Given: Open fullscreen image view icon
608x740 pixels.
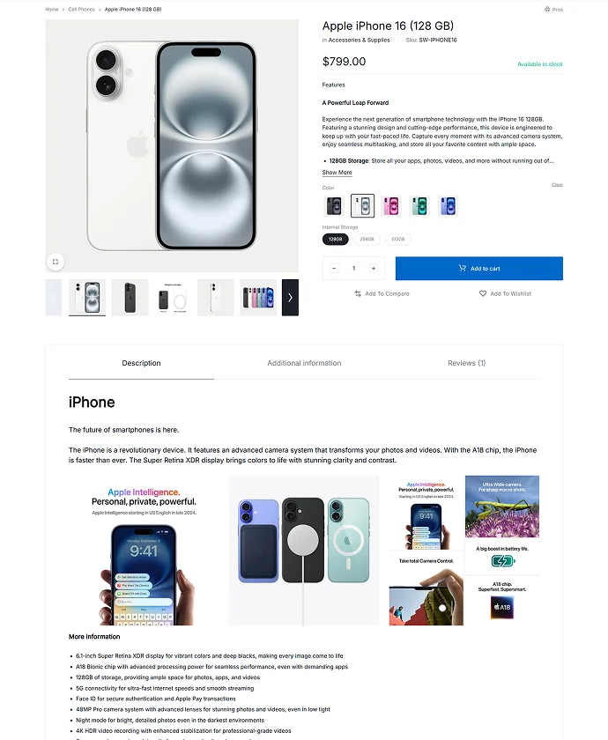Looking at the screenshot, I should click(x=56, y=262).
